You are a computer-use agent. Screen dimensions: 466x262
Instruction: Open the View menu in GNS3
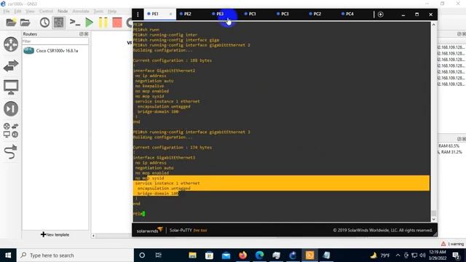(30, 12)
